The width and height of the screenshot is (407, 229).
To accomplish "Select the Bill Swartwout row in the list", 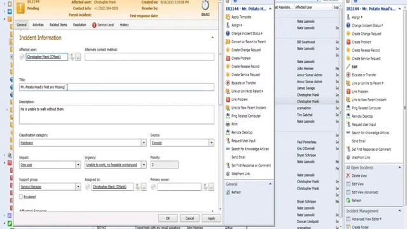I will point(308,42).
